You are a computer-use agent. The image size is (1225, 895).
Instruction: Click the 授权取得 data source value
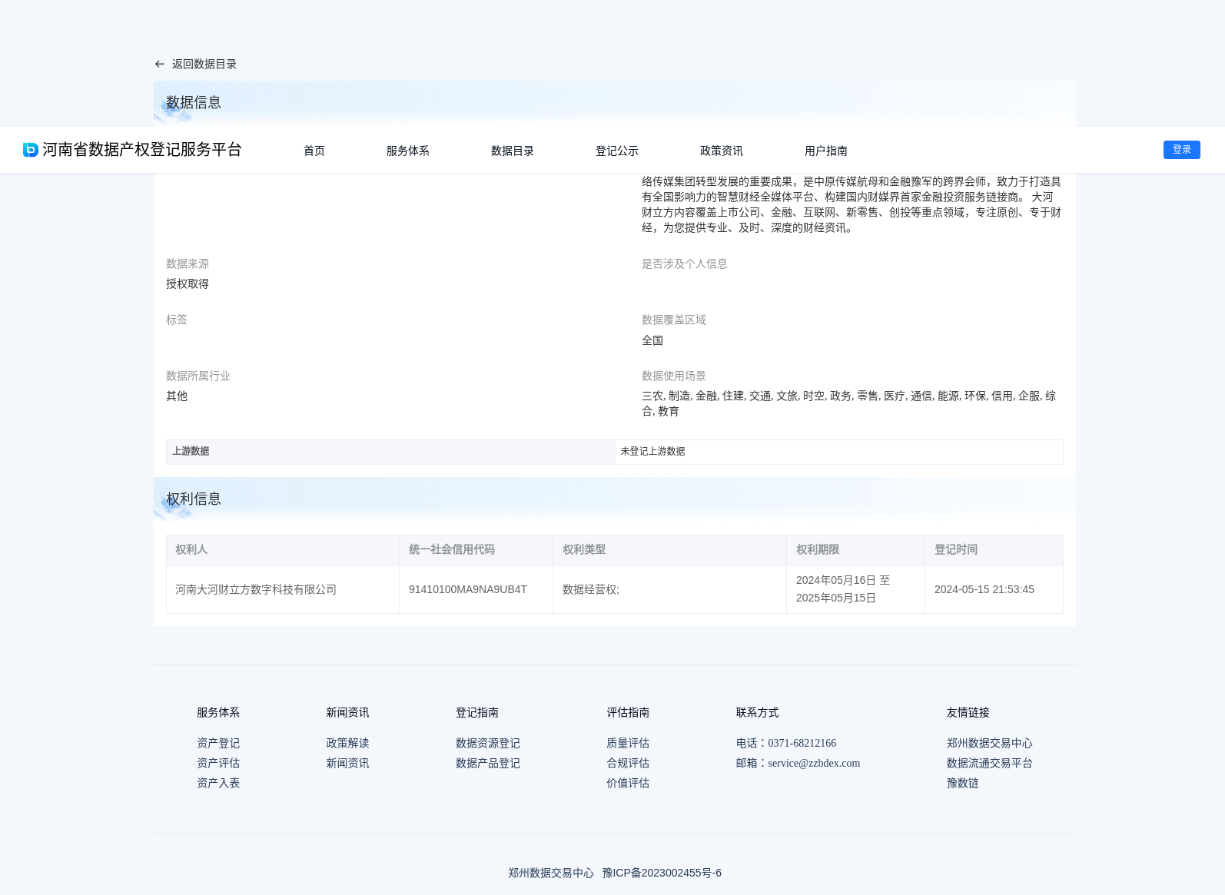point(188,283)
